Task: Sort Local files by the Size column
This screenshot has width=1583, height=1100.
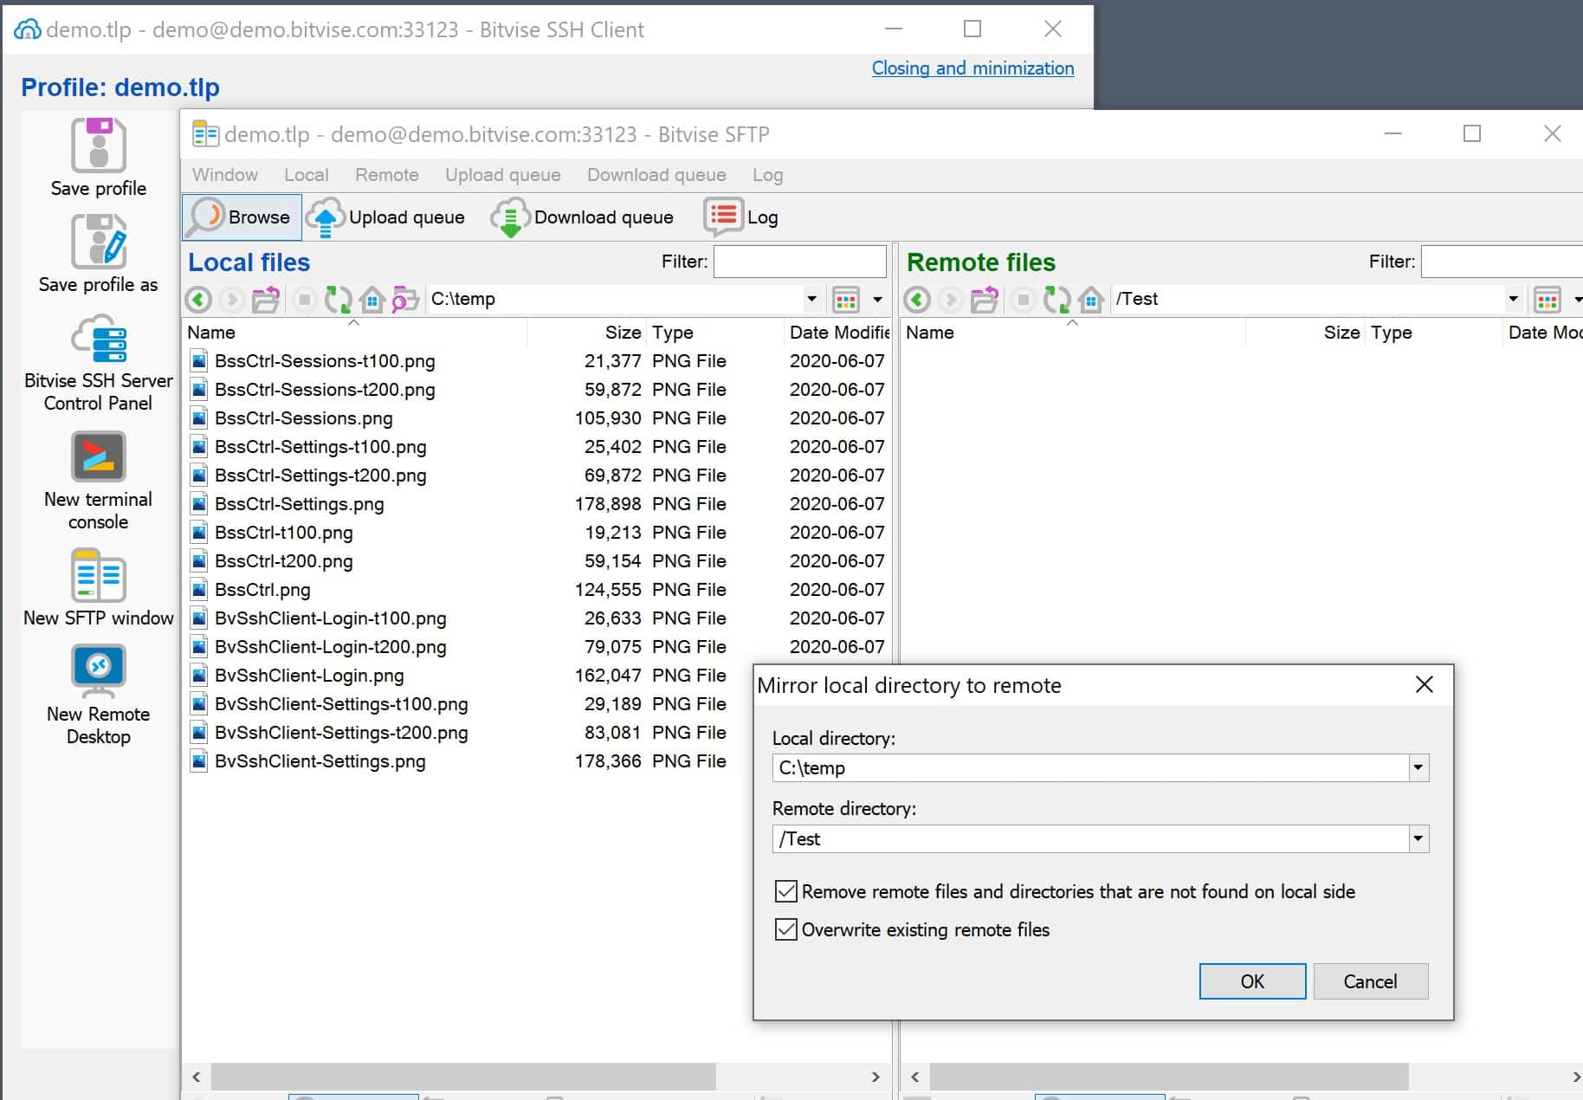Action: click(586, 333)
